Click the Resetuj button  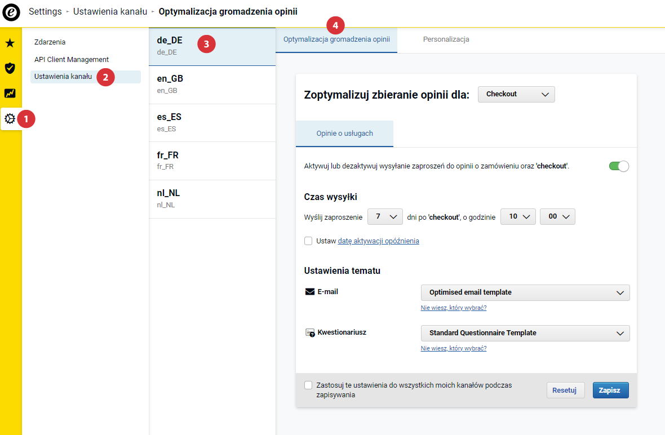point(565,390)
